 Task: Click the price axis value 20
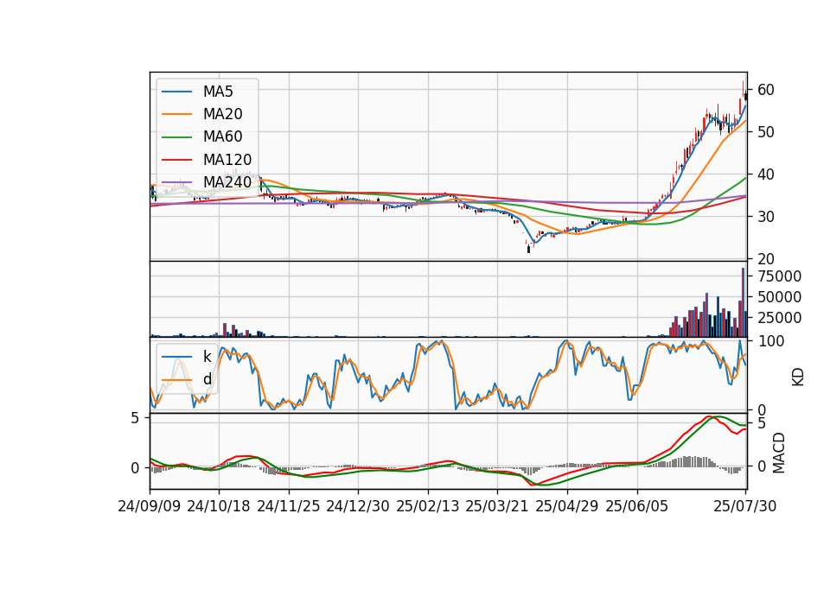[x=765, y=259]
